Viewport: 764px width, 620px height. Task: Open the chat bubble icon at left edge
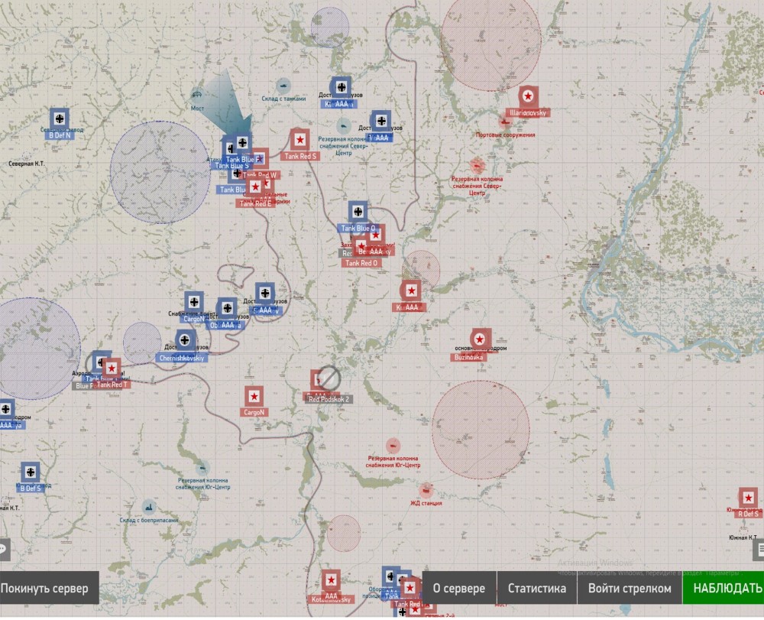[x=4, y=550]
